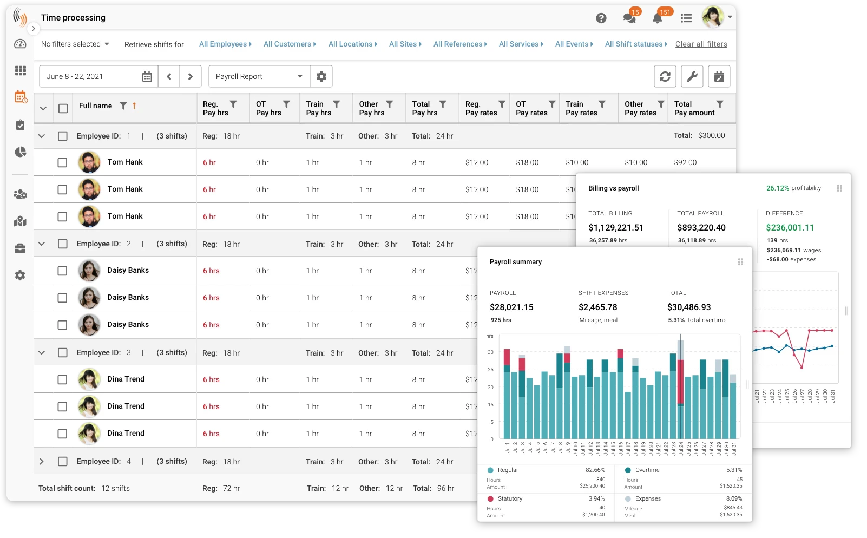Select all rows with the header checkbox
The height and width of the screenshot is (538, 867).
coord(63,108)
